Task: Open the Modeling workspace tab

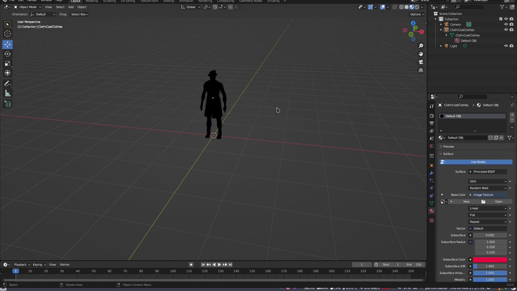Action: [92, 1]
